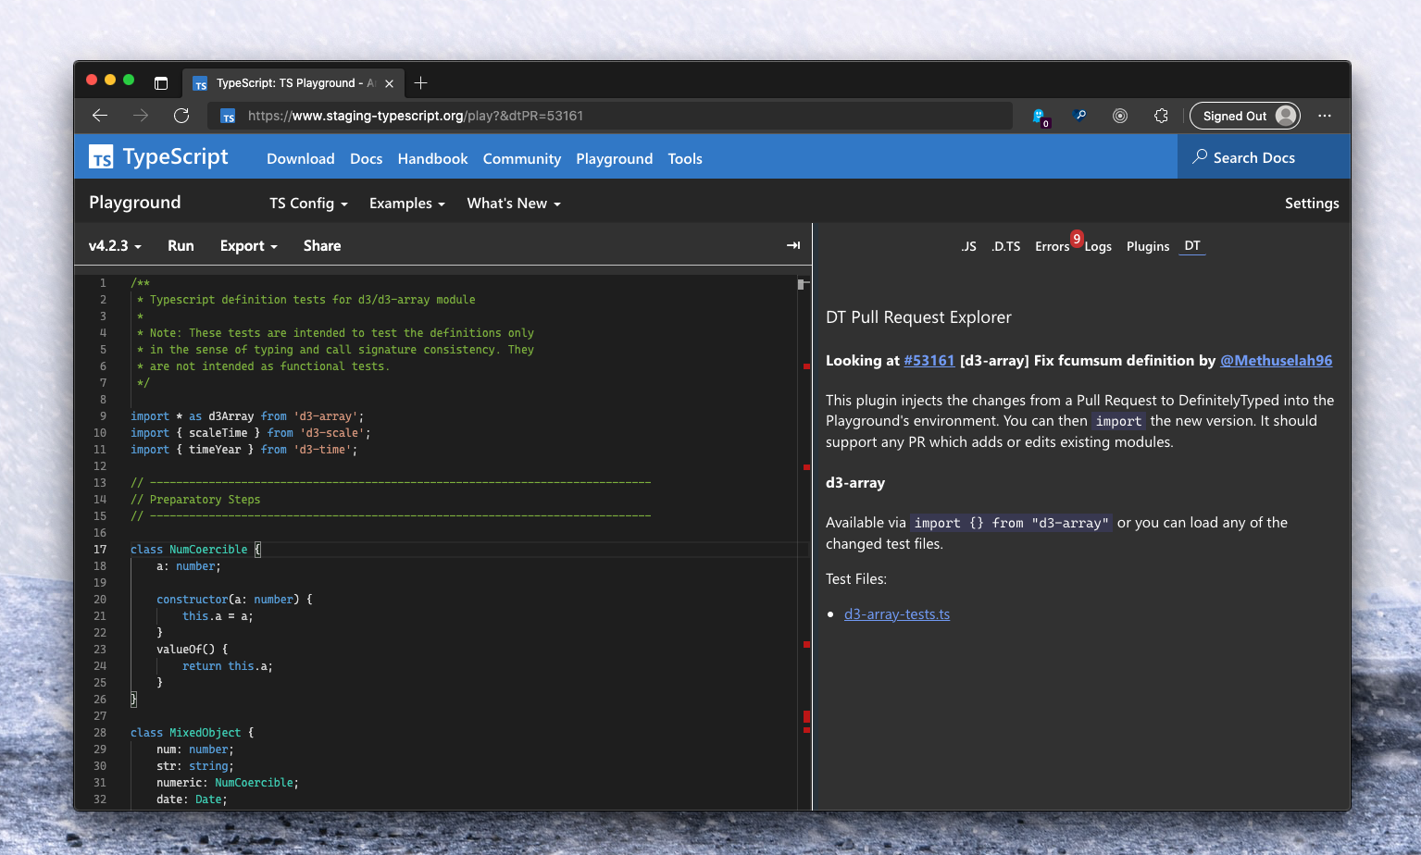The height and width of the screenshot is (855, 1421).
Task: Click the Signed Out profile button
Action: coord(1245,116)
